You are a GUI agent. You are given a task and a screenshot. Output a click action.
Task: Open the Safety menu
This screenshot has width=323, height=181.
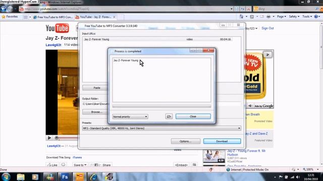tap(294, 17)
